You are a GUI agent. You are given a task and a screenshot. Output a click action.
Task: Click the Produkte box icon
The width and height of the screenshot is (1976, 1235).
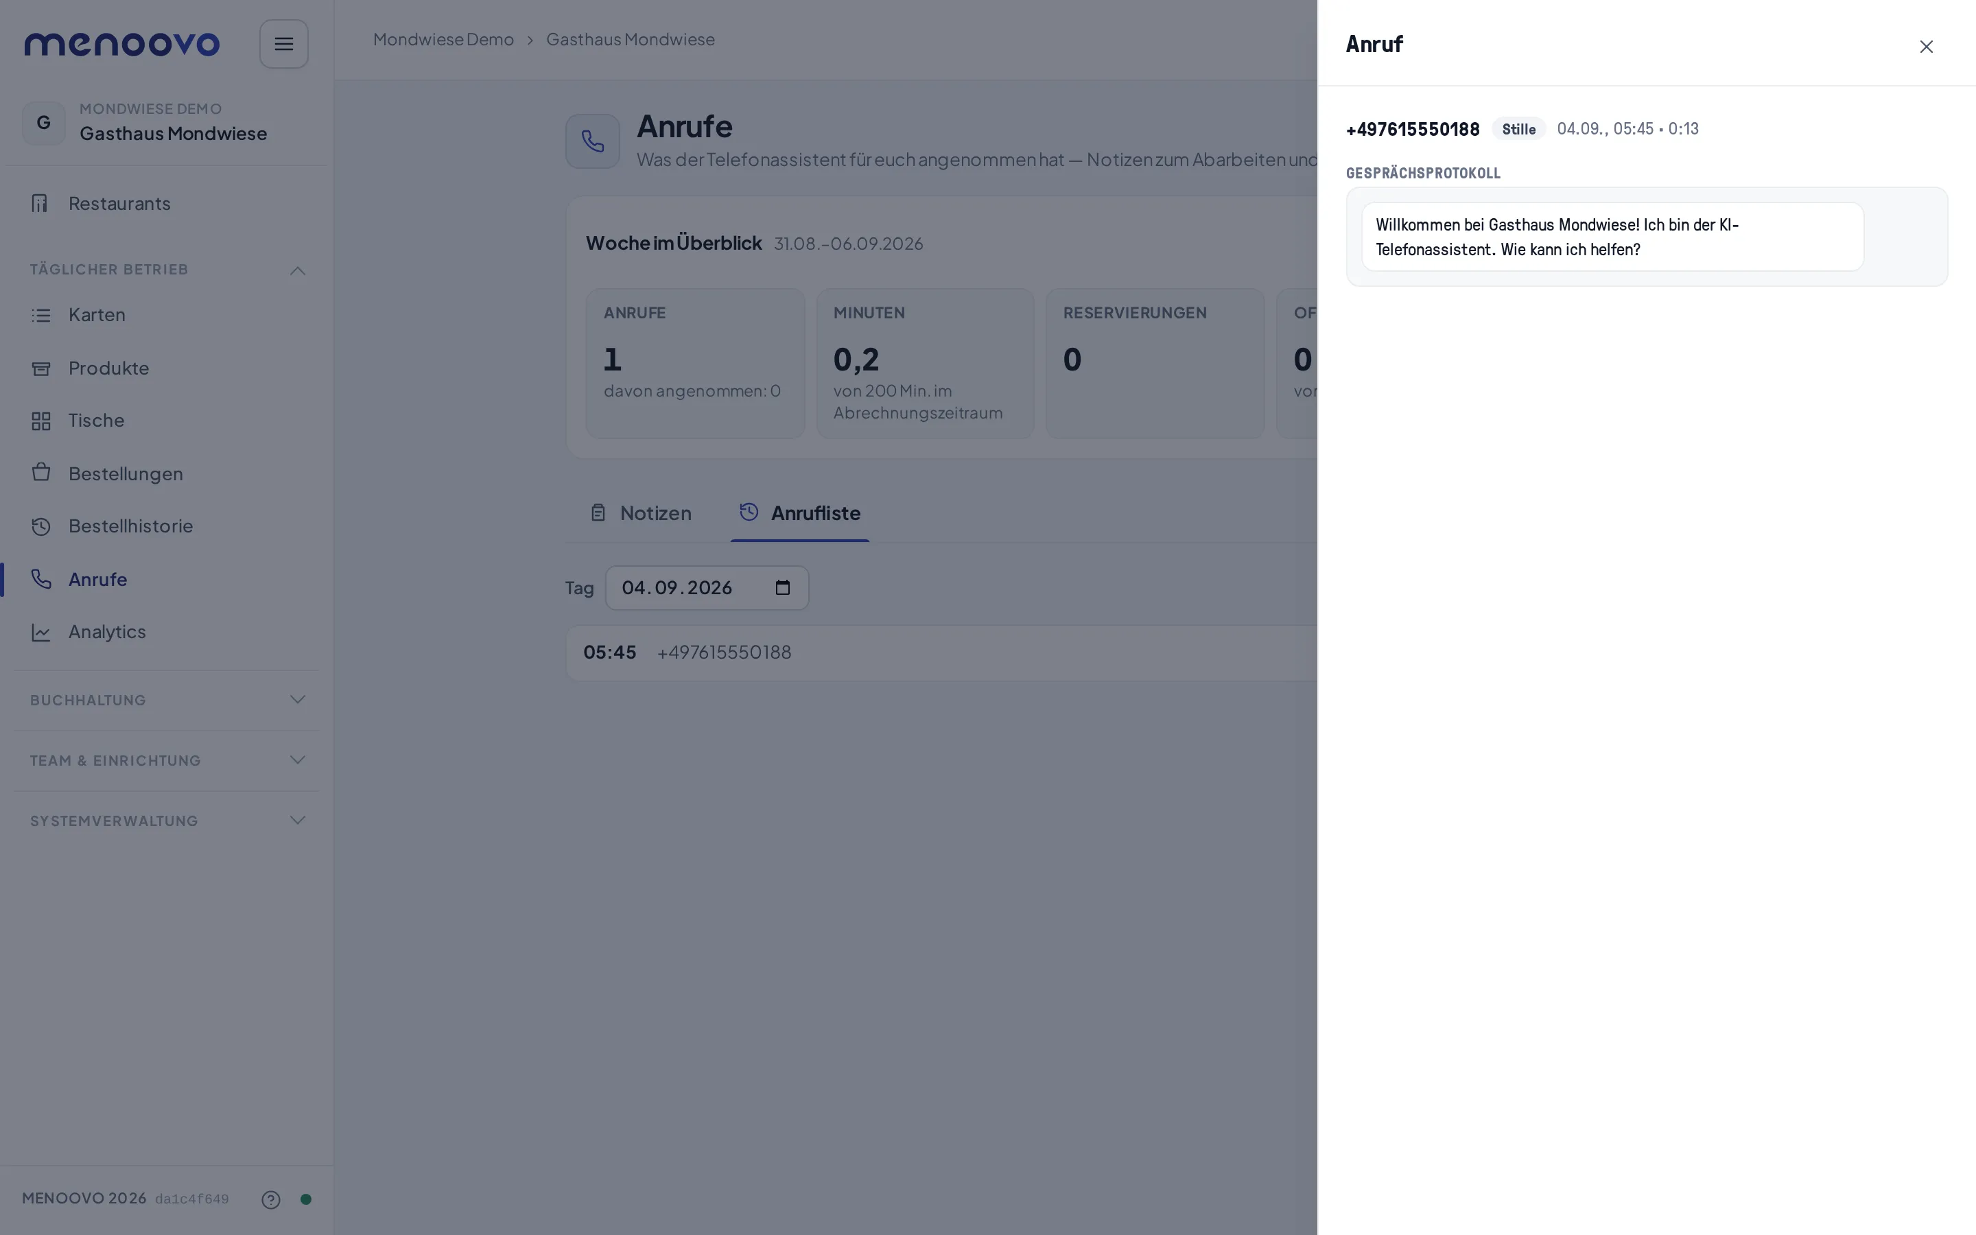pyautogui.click(x=41, y=368)
